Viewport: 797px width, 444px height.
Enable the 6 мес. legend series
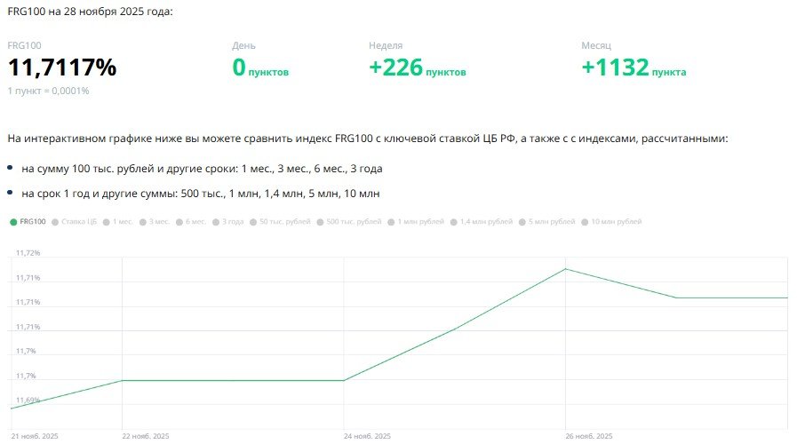[191, 221]
